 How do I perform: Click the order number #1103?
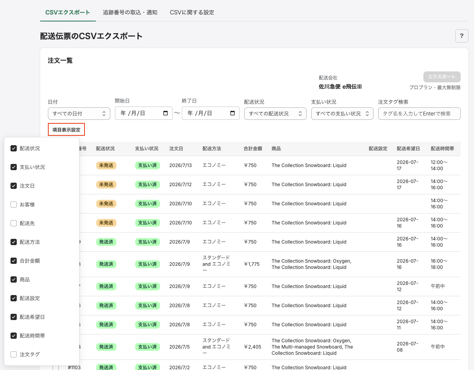pyautogui.click(x=74, y=368)
